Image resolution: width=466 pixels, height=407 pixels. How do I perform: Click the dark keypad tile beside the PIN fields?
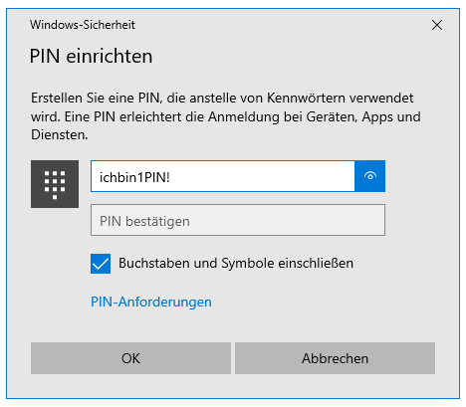coord(55,184)
